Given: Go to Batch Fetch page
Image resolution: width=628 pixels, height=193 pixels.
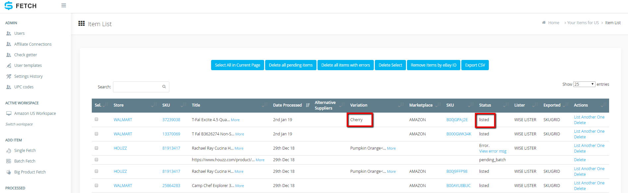Looking at the screenshot, I should tap(25, 161).
